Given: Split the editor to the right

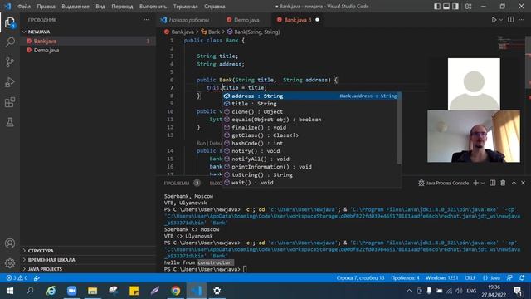Looking at the screenshot, I should (x=511, y=20).
